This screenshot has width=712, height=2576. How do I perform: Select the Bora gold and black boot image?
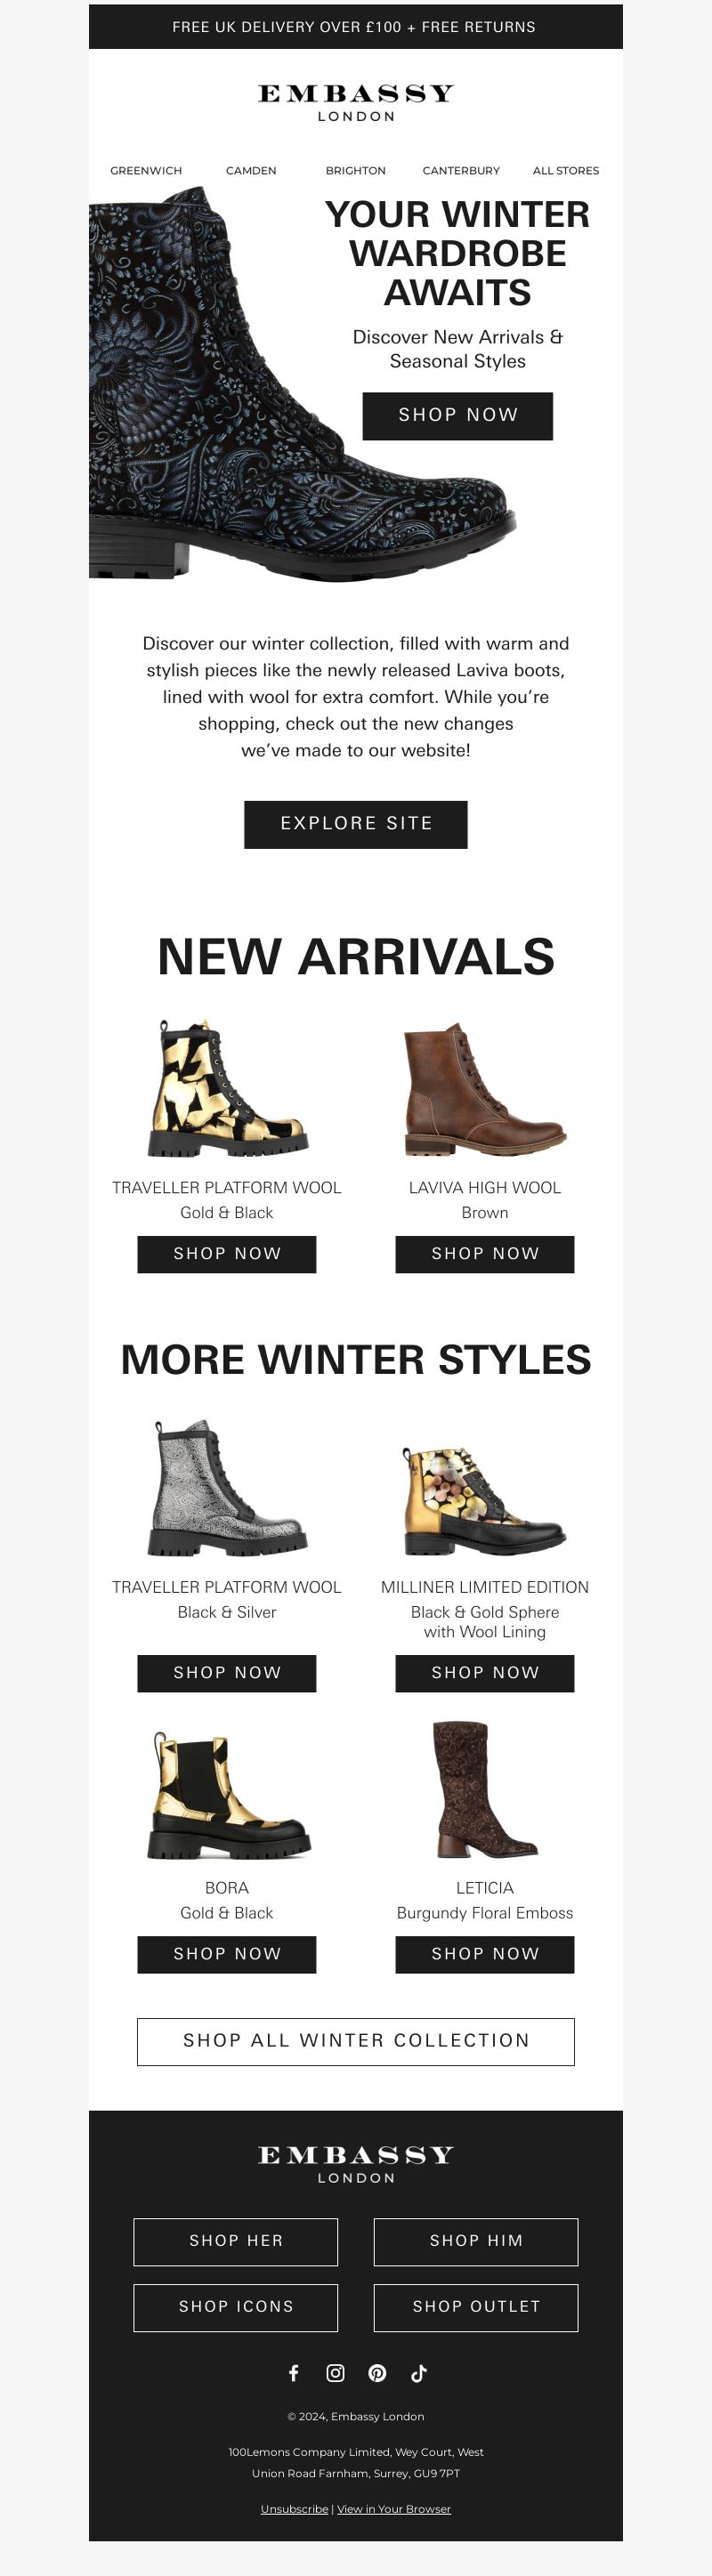[227, 1795]
